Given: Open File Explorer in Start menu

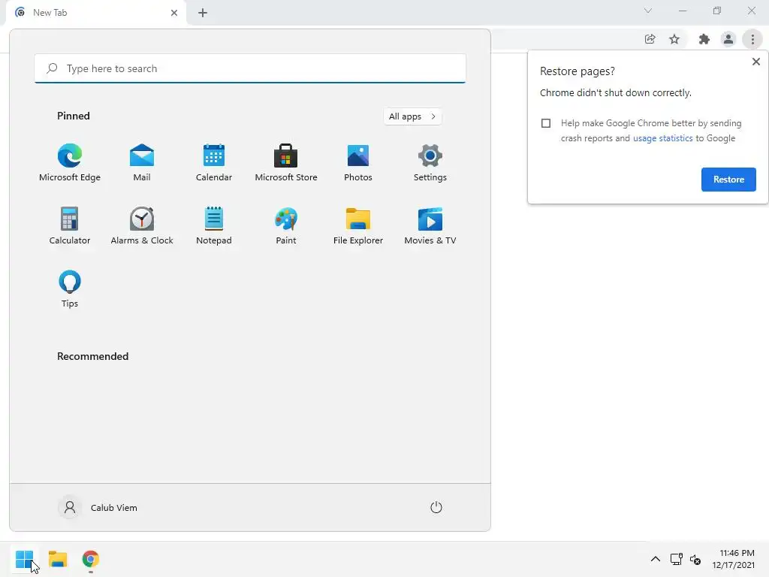Looking at the screenshot, I should [358, 225].
